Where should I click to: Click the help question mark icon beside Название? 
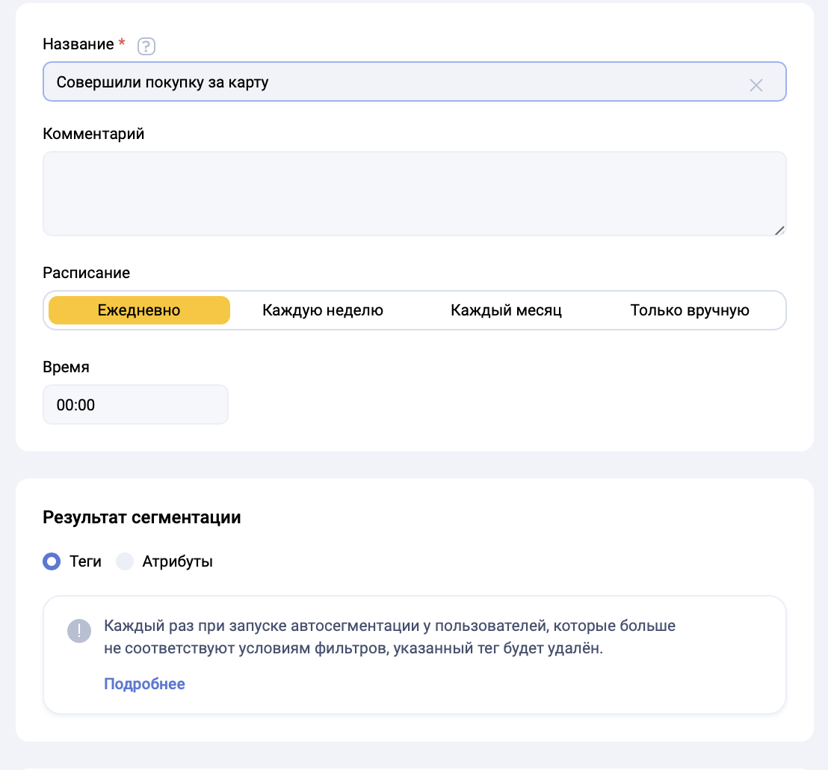point(146,46)
